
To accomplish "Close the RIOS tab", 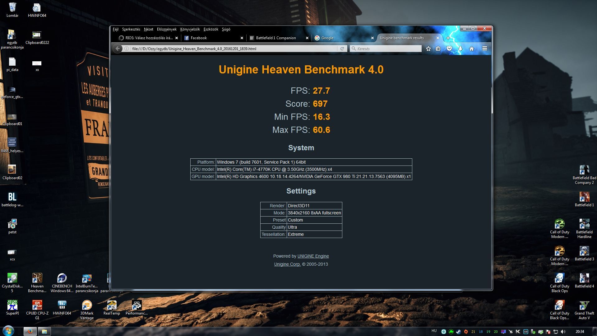I will click(177, 38).
